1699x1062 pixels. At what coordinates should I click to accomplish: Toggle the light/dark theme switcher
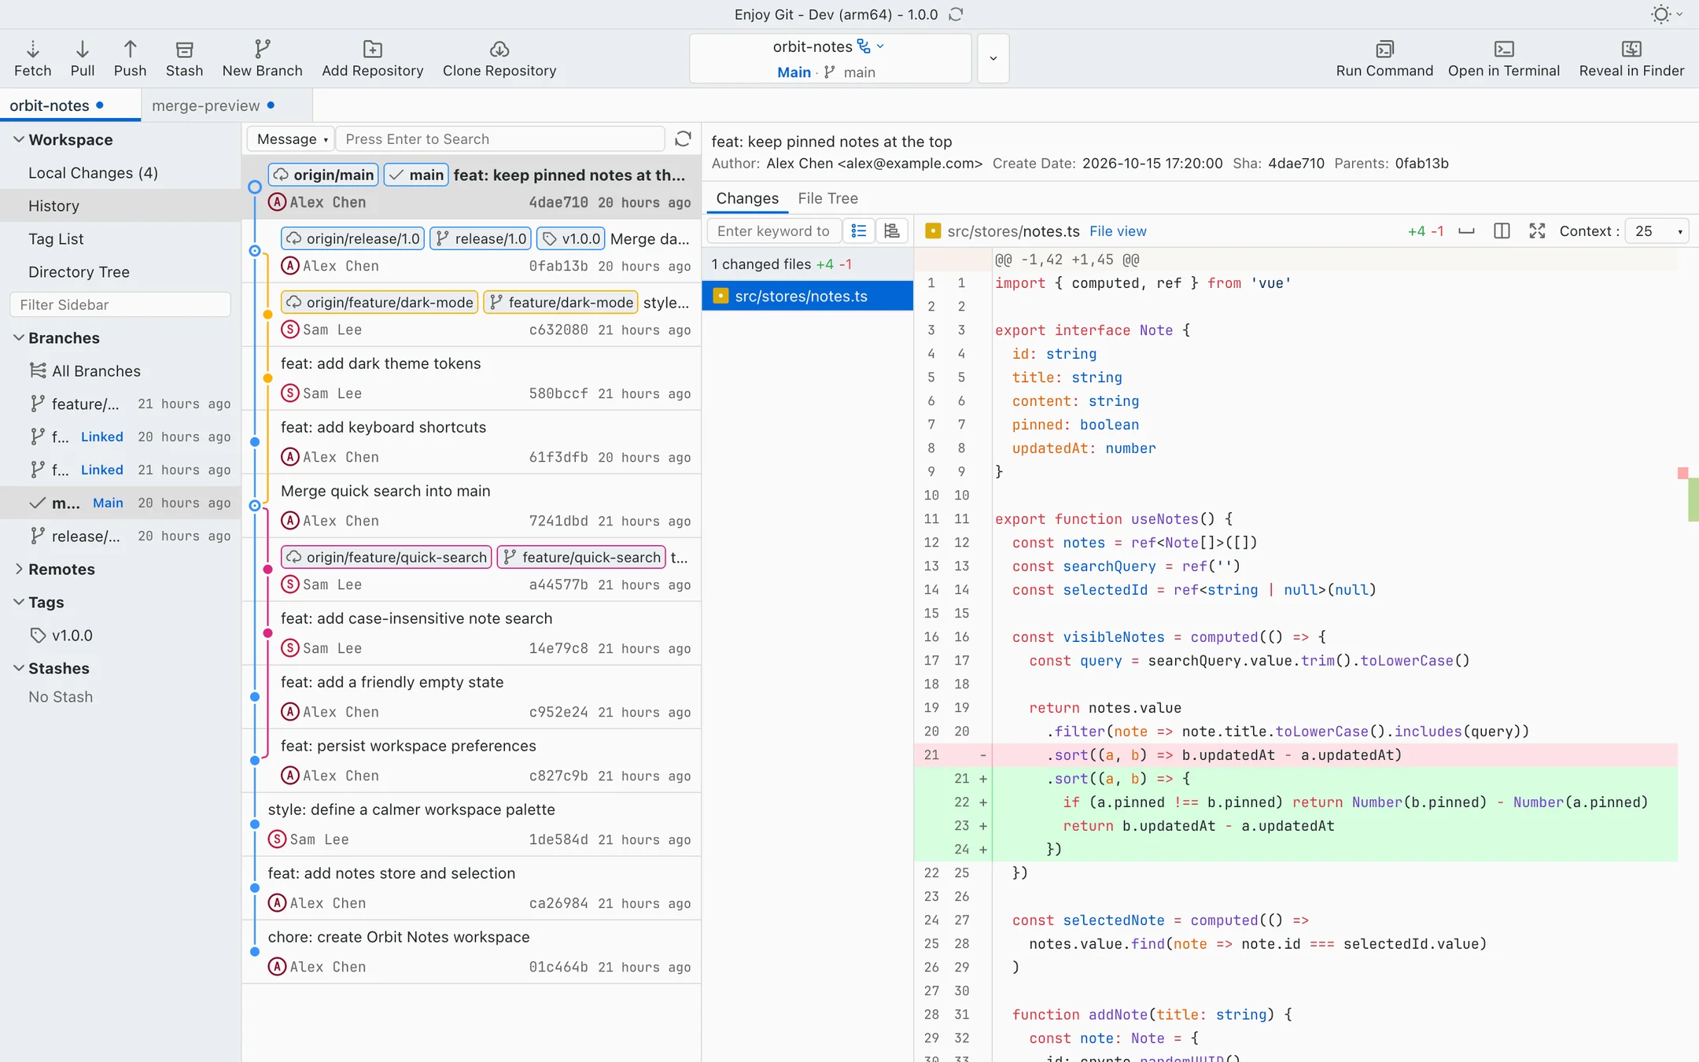(1666, 14)
